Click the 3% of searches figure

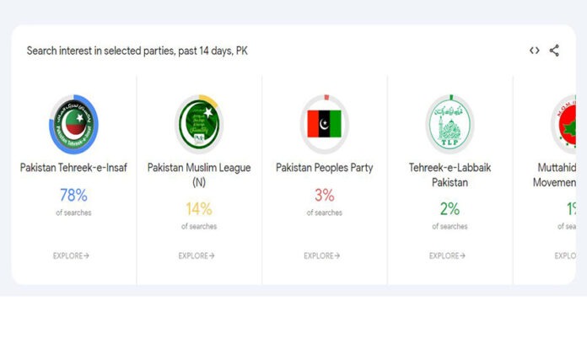tap(325, 196)
